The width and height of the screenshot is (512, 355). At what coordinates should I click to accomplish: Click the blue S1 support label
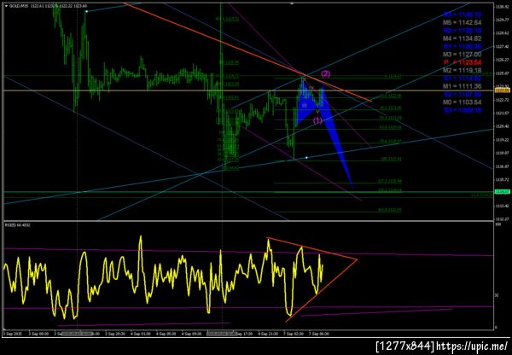pyautogui.click(x=462, y=79)
